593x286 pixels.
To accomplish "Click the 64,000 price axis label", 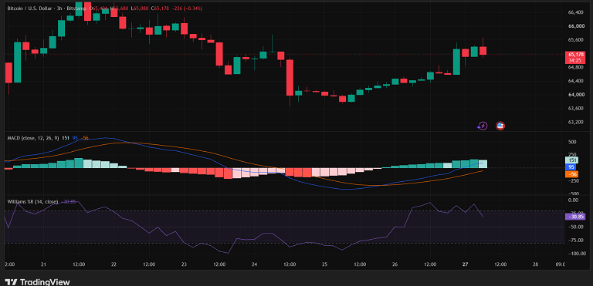I will [575, 95].
